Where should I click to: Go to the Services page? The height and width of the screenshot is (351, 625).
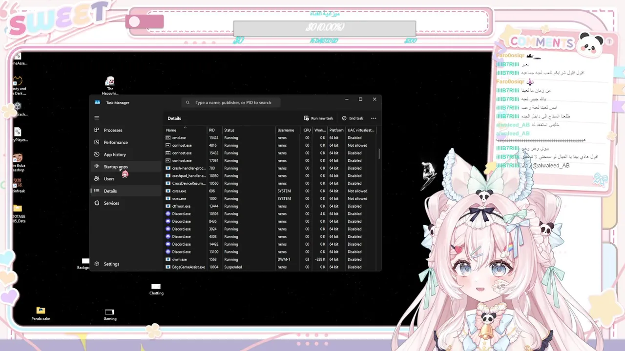[125, 203]
